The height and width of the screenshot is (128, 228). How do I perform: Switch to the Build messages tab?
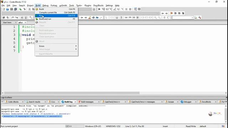pos(87,102)
